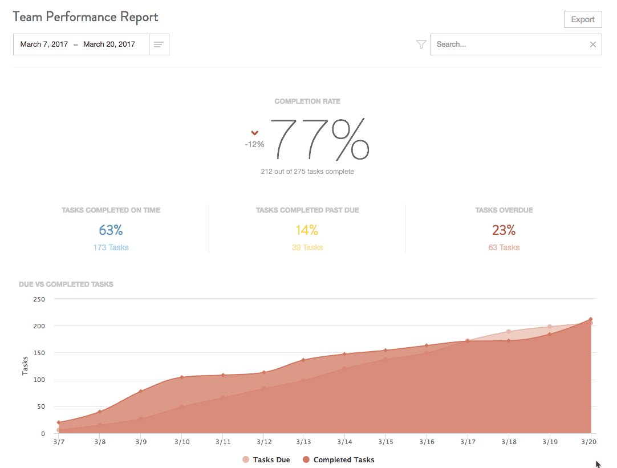Click the 173 Tasks link under on-time stats
The height and width of the screenshot is (468, 617).
(111, 247)
